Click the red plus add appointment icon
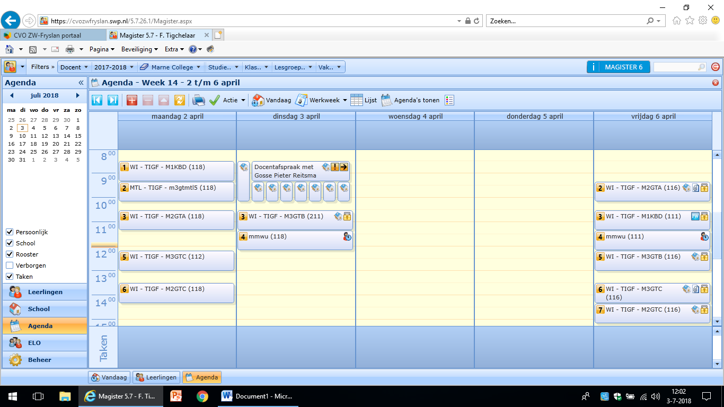The height and width of the screenshot is (407, 724). pyautogui.click(x=132, y=100)
